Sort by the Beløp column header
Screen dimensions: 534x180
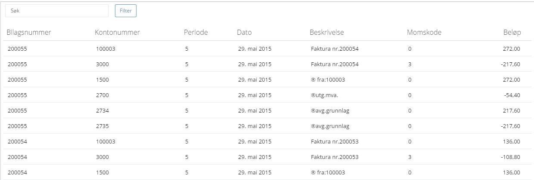pyautogui.click(x=512, y=32)
